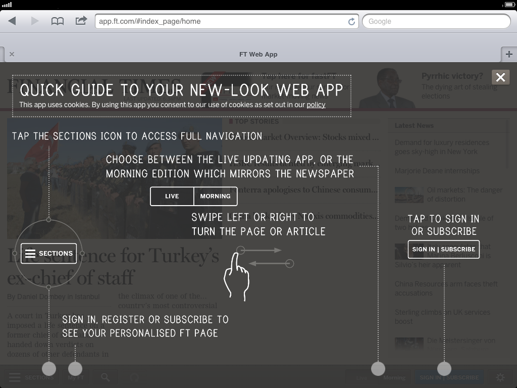This screenshot has height=388, width=517.
Task: Open settings gear in bottom bar
Action: tap(500, 377)
